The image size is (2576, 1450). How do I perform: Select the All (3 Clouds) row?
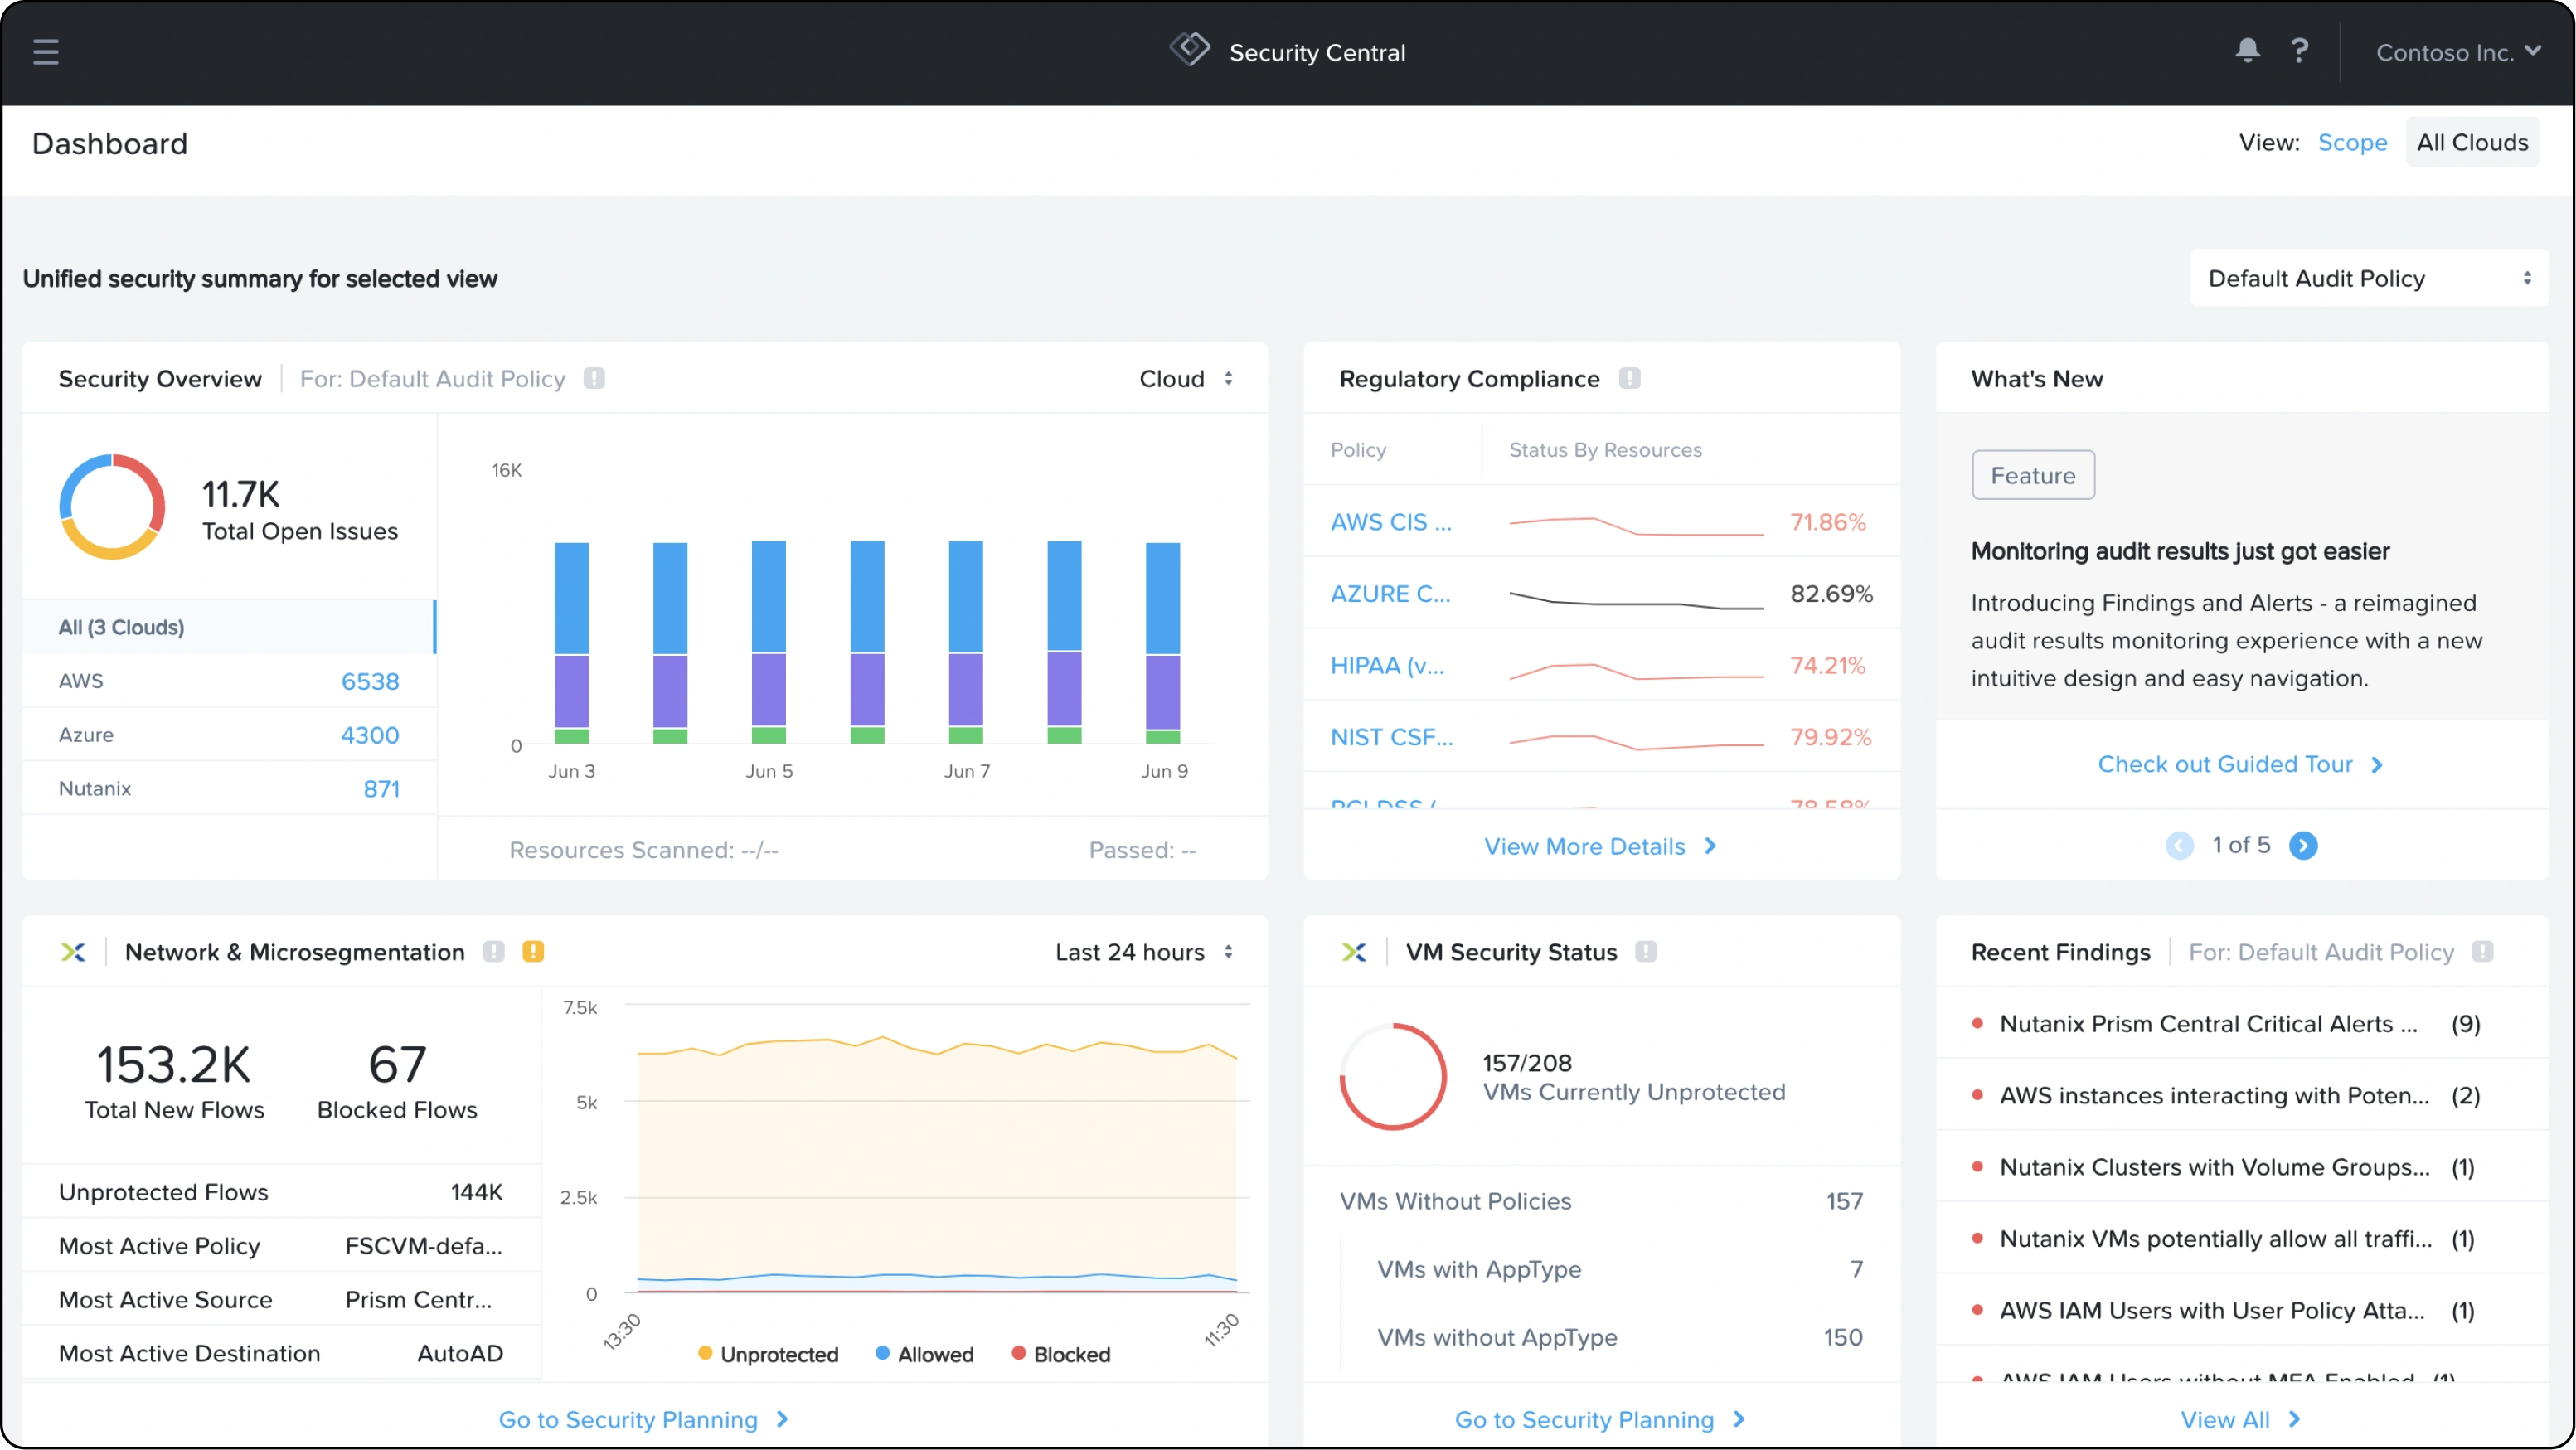click(x=229, y=627)
